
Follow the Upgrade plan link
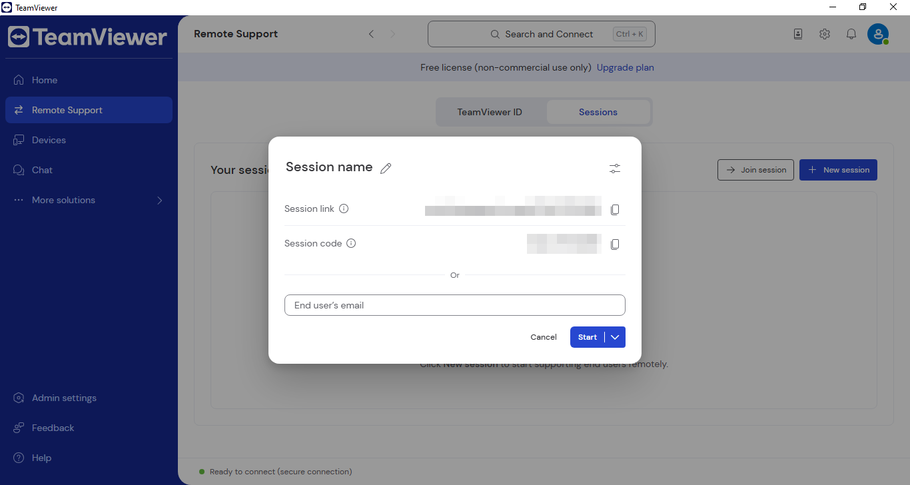point(625,67)
